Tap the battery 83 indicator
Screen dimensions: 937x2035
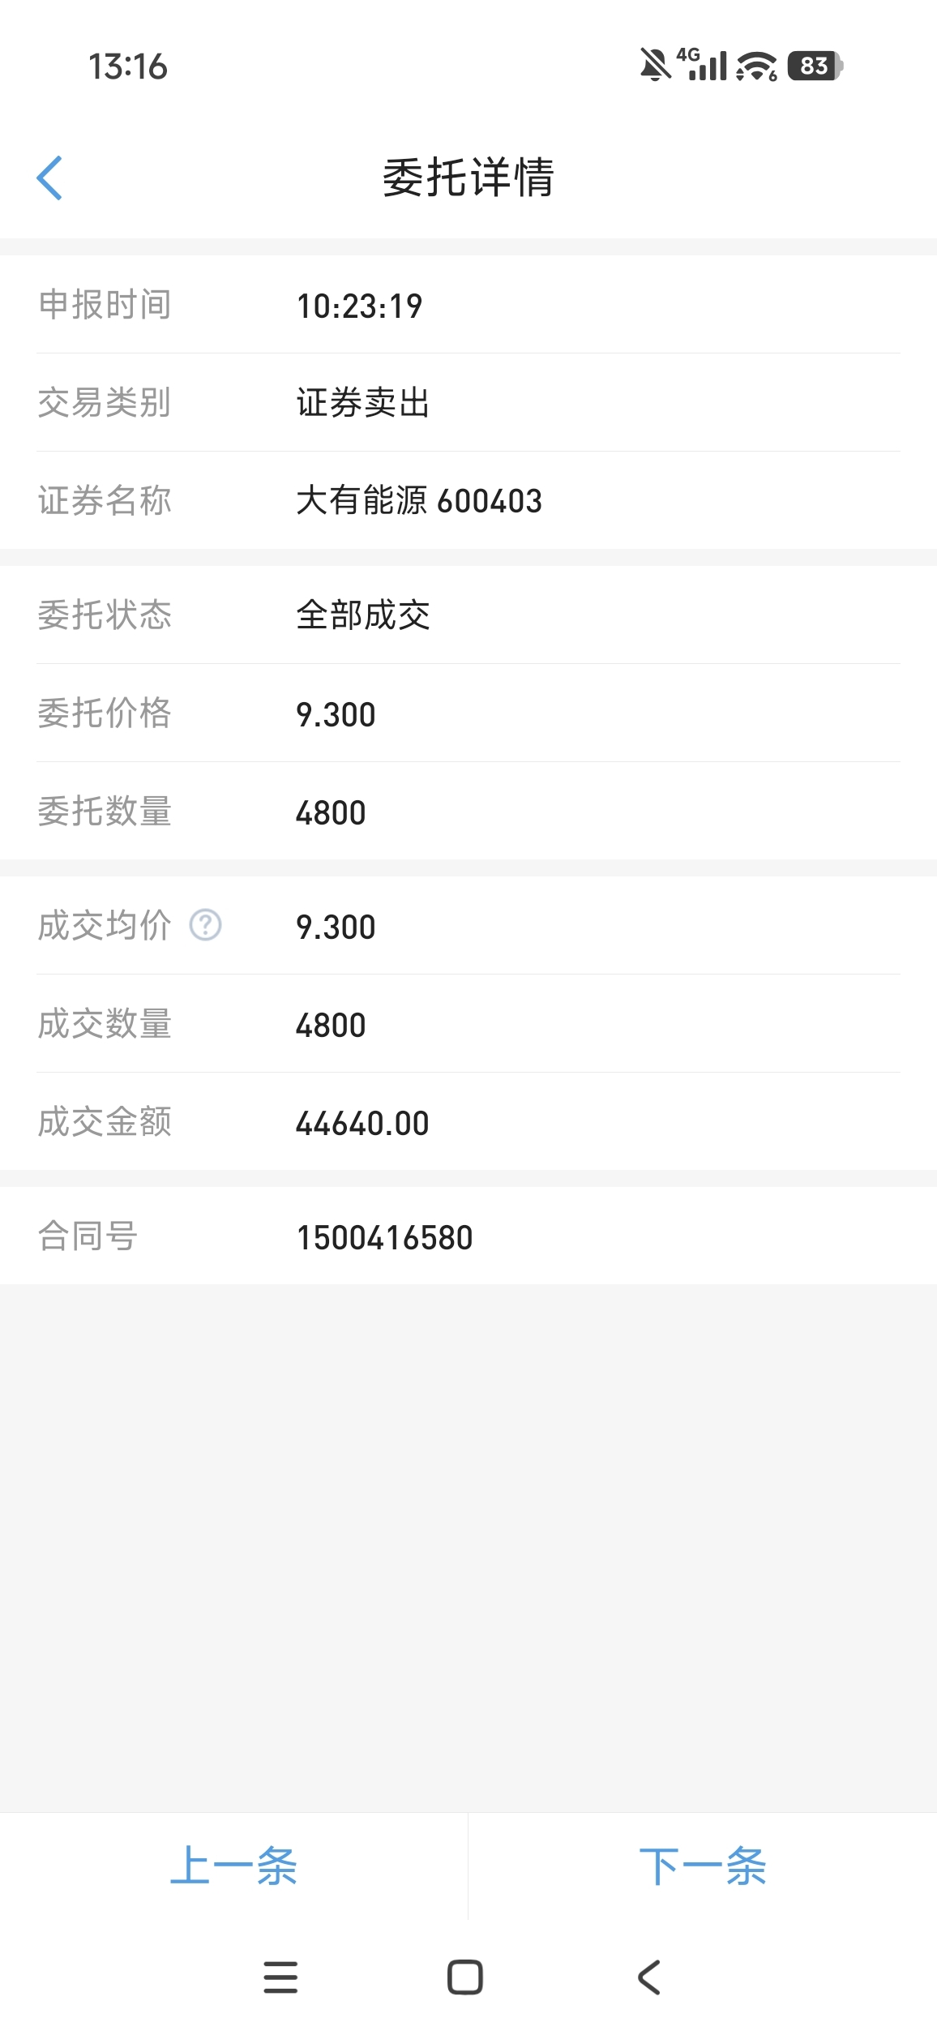click(x=815, y=66)
